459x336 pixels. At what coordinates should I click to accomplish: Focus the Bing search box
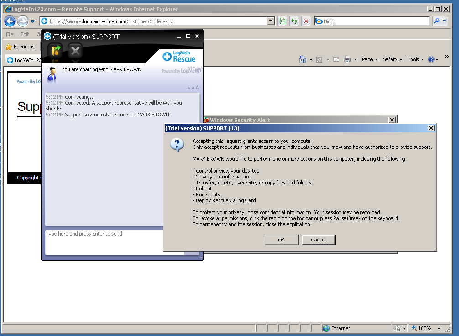coord(372,21)
